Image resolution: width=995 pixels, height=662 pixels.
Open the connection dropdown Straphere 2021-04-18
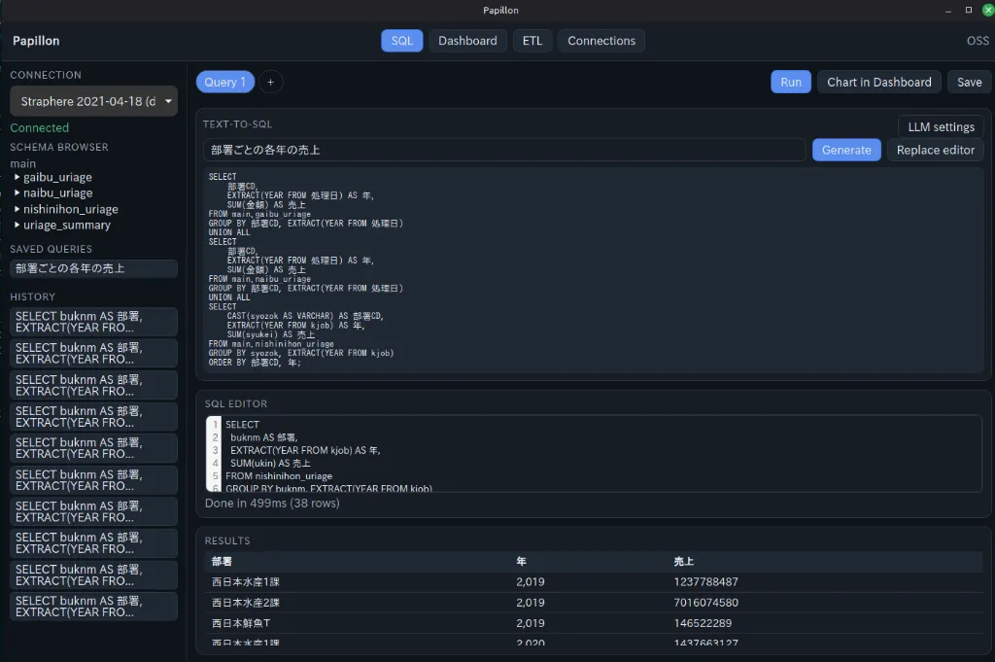[94, 101]
